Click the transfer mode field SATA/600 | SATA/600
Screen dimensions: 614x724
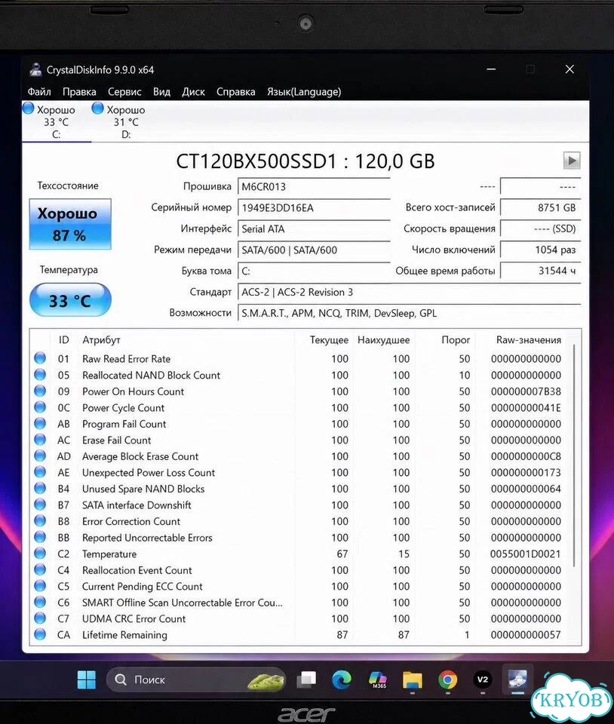tap(314, 250)
